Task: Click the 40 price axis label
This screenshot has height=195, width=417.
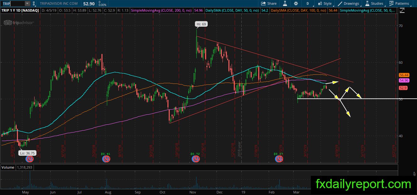Action: (x=401, y=136)
